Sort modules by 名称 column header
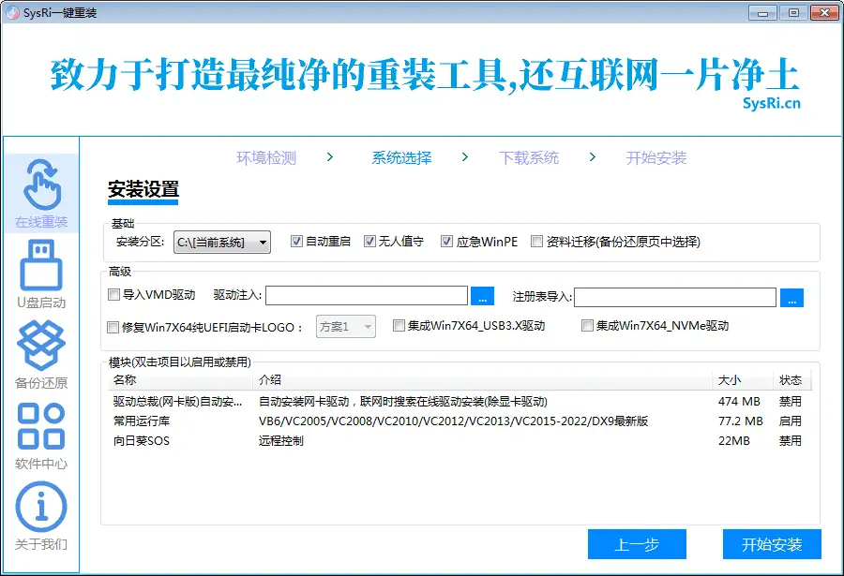844x576 pixels. pos(180,380)
